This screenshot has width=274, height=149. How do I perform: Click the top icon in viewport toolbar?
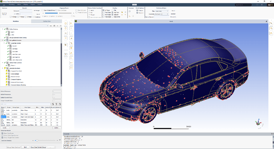click(x=65, y=23)
